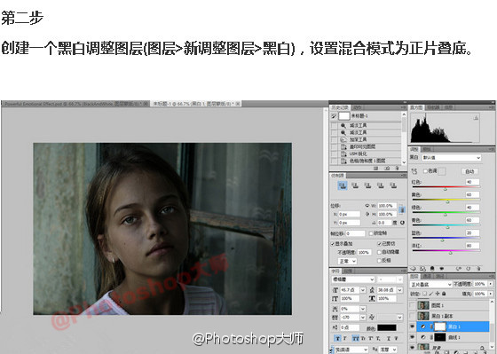Viewport: 497px width, 354px height.
Task: Toggle Underline in Character panel
Action: 390,339
